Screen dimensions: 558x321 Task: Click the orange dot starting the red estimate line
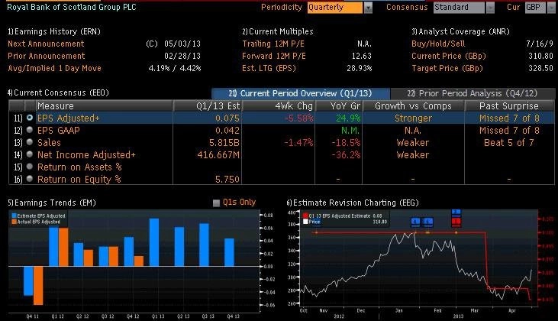click(x=316, y=232)
